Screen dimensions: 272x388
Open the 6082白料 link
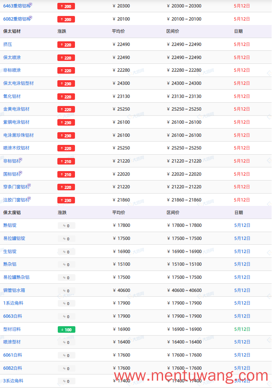point(13,368)
